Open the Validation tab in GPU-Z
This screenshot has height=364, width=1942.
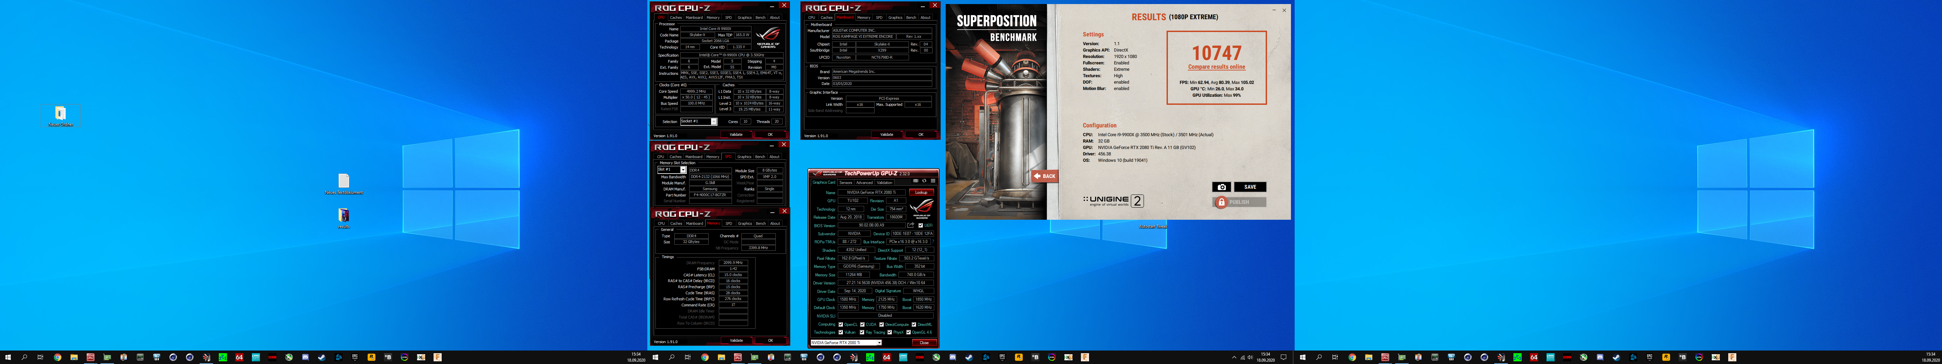pyautogui.click(x=884, y=182)
